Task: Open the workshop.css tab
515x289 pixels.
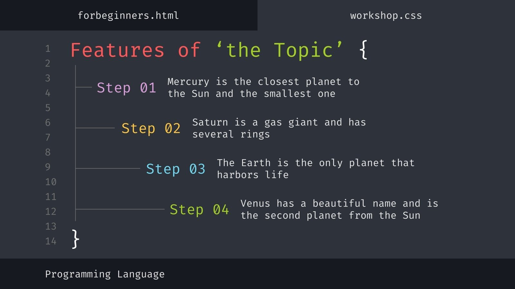Action: (x=386, y=15)
